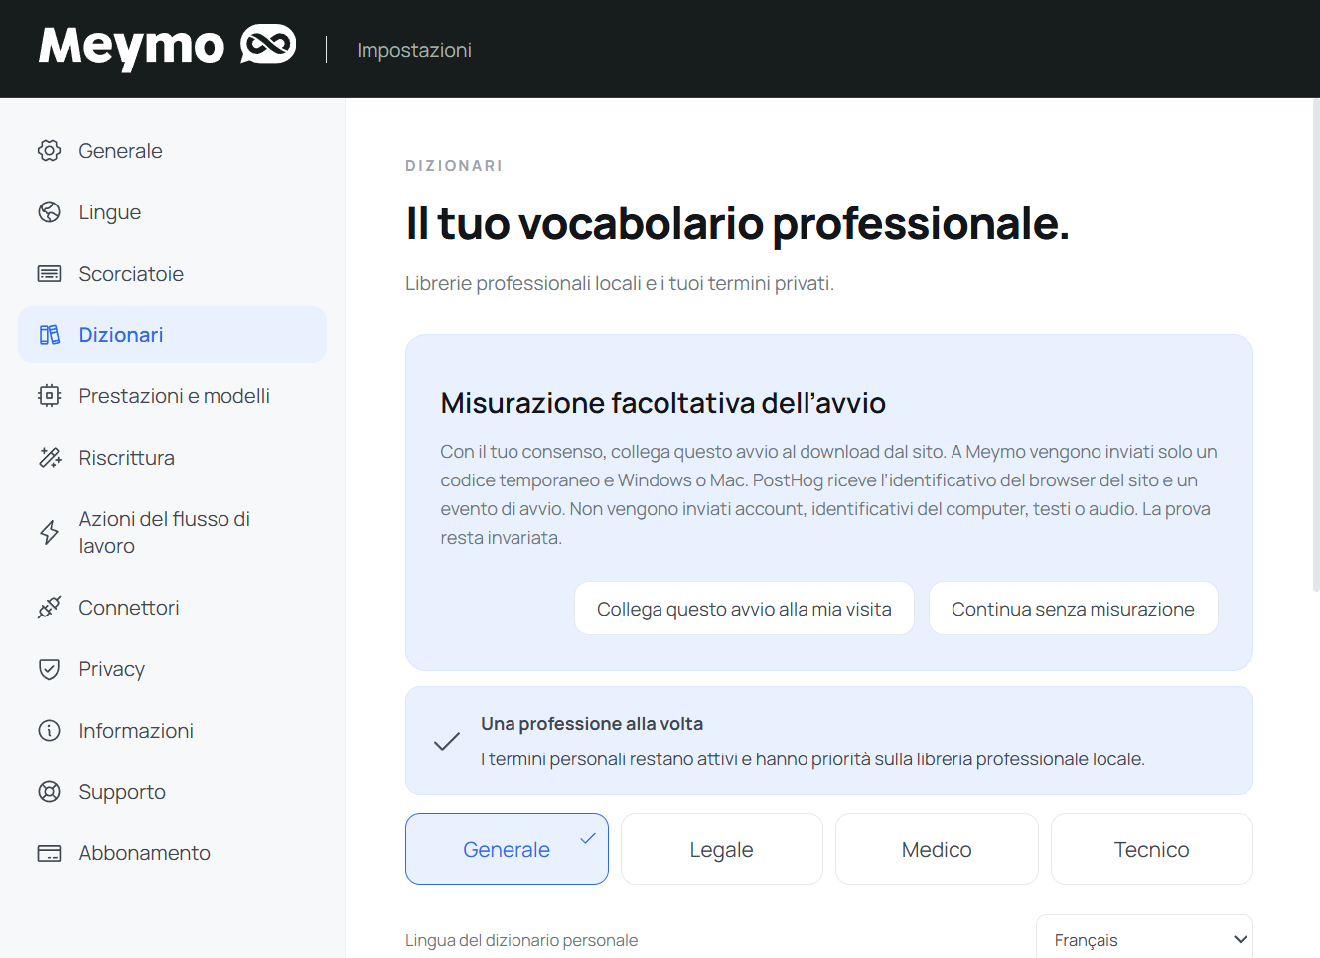Click the plug icon beside Connettori
The image size is (1320, 958).
pyautogui.click(x=49, y=608)
